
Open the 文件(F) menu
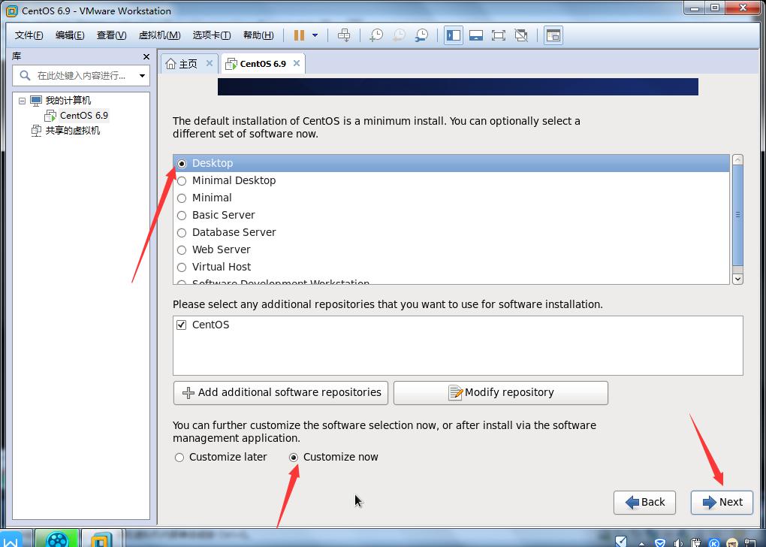[29, 35]
